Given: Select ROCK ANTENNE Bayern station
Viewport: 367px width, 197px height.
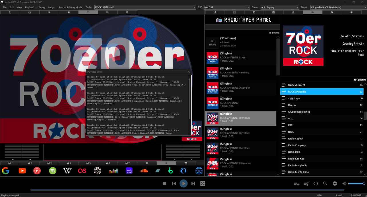Looking at the screenshot, I should (241, 58).
